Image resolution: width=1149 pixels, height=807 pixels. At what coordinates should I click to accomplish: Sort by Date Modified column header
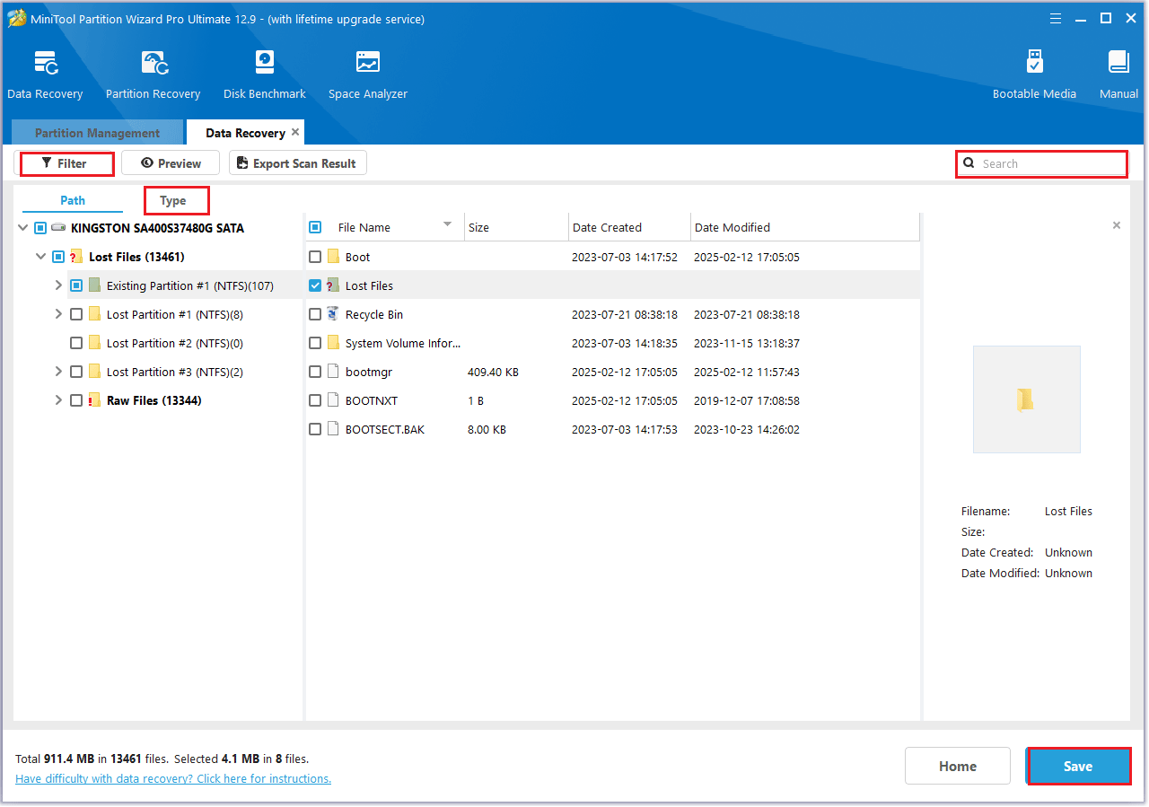(x=805, y=227)
